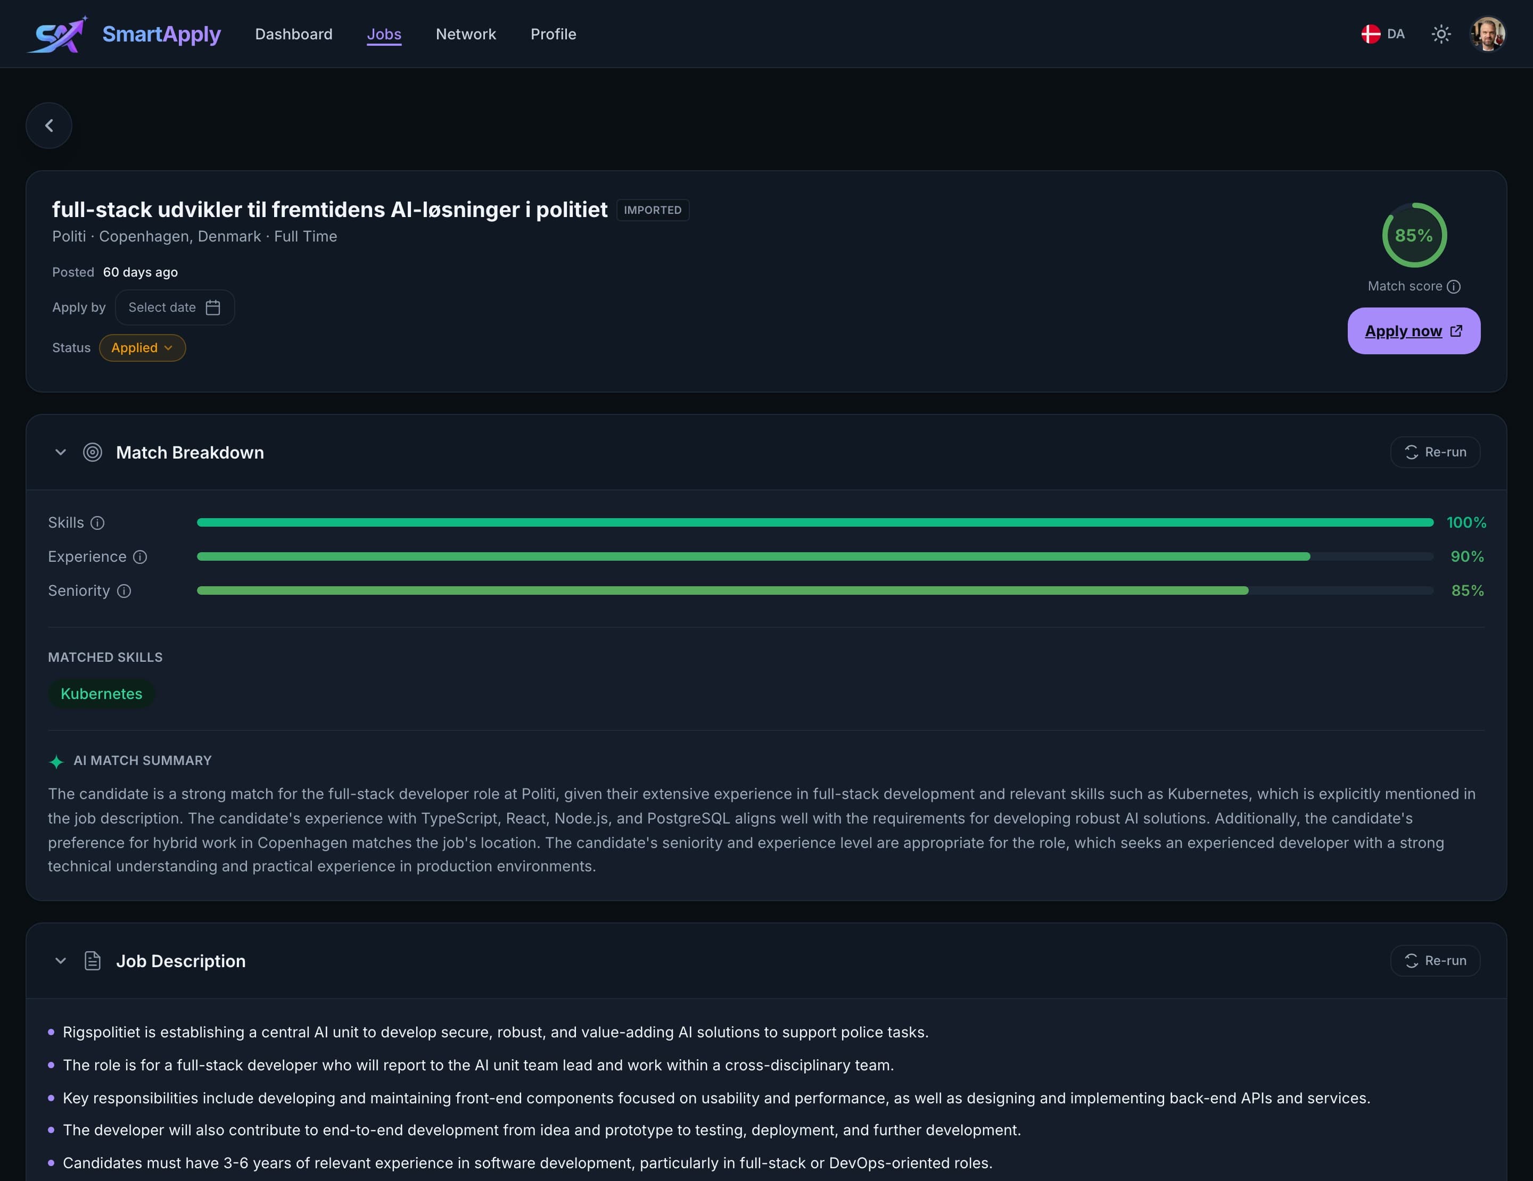Click the 'Job Description' section title
Image resolution: width=1533 pixels, height=1181 pixels.
click(180, 961)
